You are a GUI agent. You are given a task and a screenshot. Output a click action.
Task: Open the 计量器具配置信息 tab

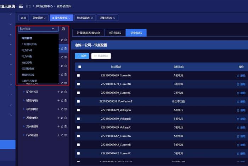click(x=89, y=33)
